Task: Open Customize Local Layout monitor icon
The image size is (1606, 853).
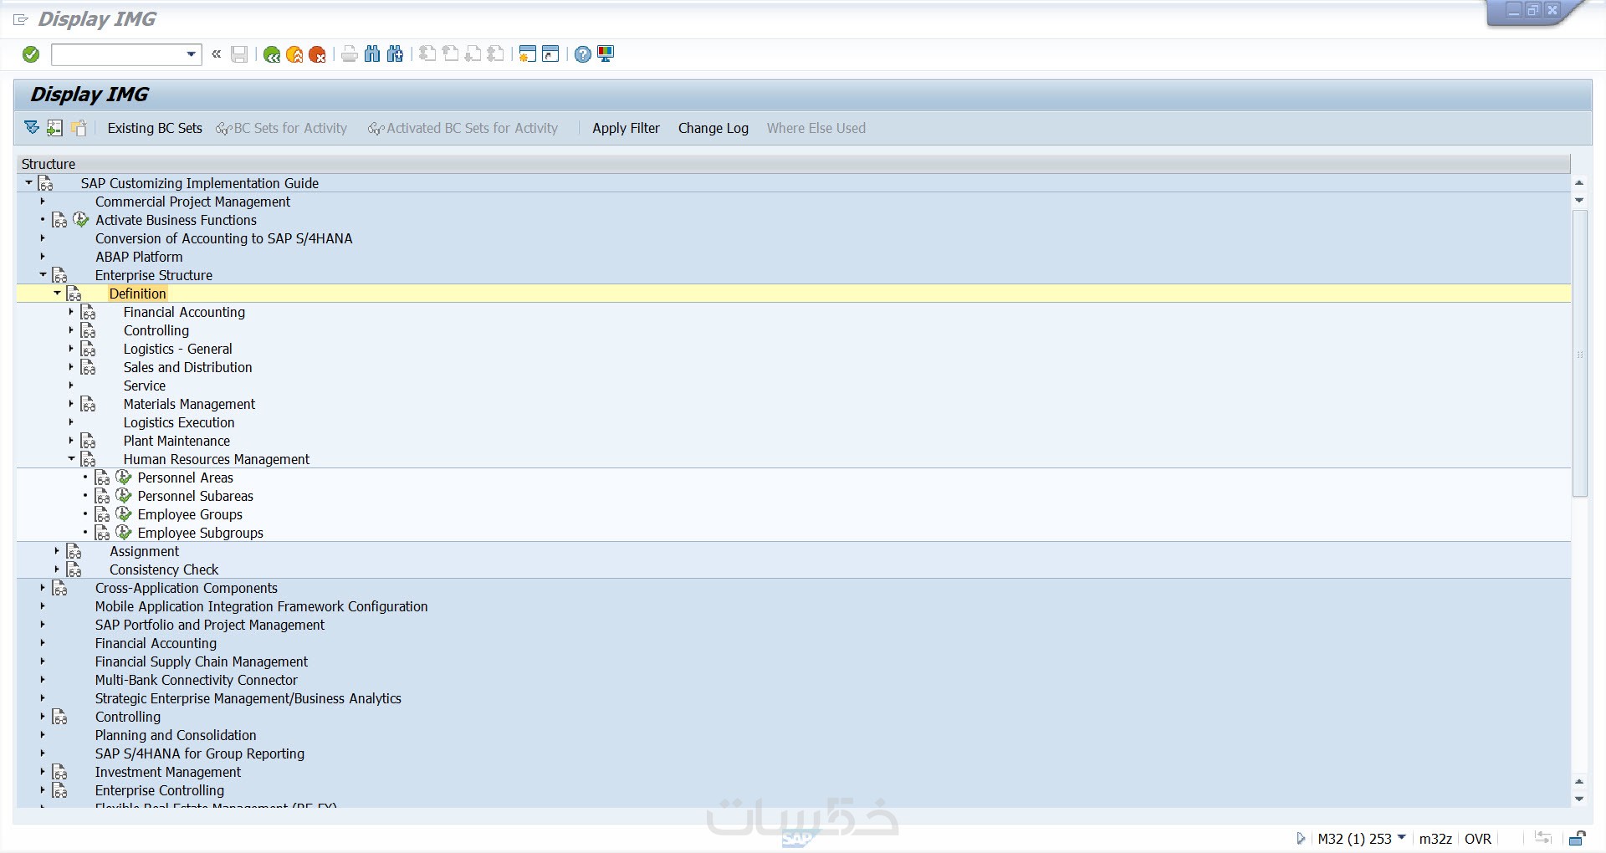Action: coord(606,54)
